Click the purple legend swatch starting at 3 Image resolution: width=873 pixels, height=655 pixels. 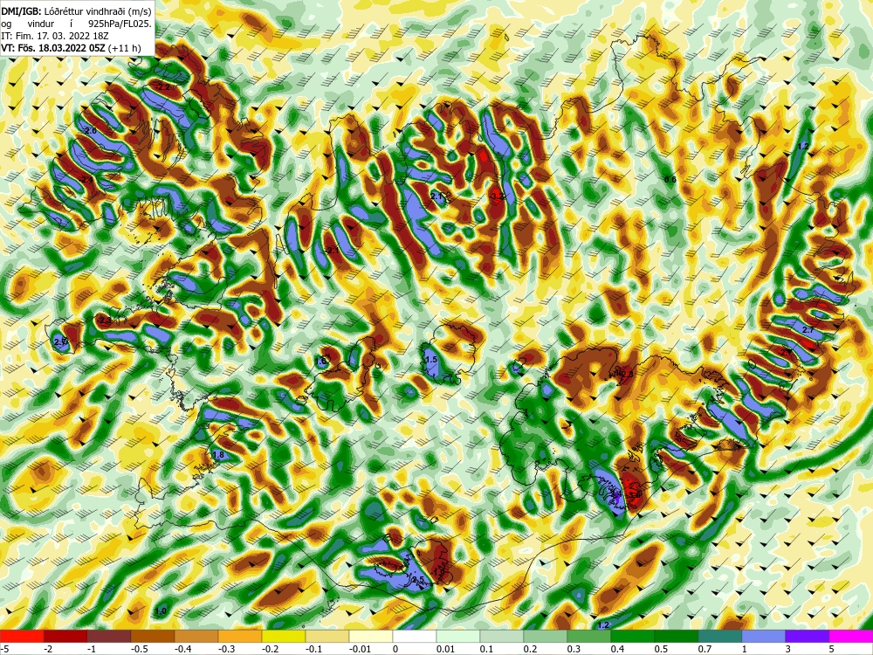point(808,636)
